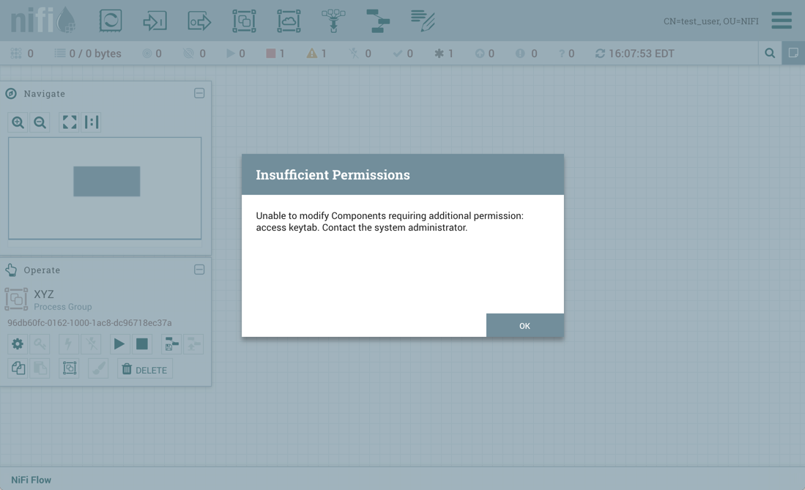Click the search magnifier in status bar
Screen dimensions: 805x490
pyautogui.click(x=770, y=53)
